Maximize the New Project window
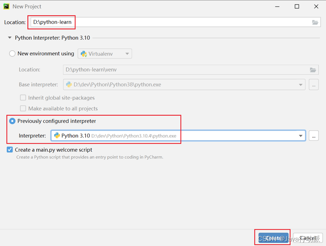The height and width of the screenshot is (246, 326). [x=297, y=6]
